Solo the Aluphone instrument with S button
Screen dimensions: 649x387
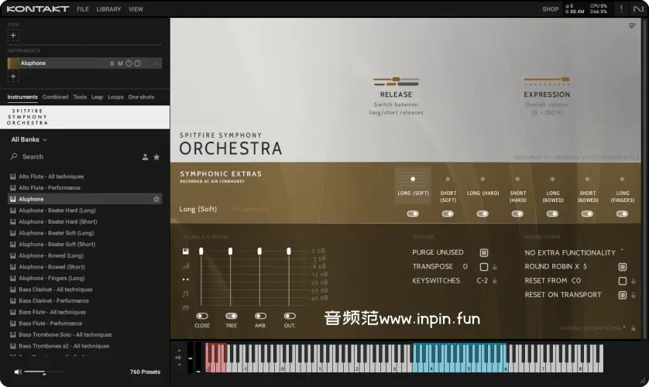click(112, 63)
